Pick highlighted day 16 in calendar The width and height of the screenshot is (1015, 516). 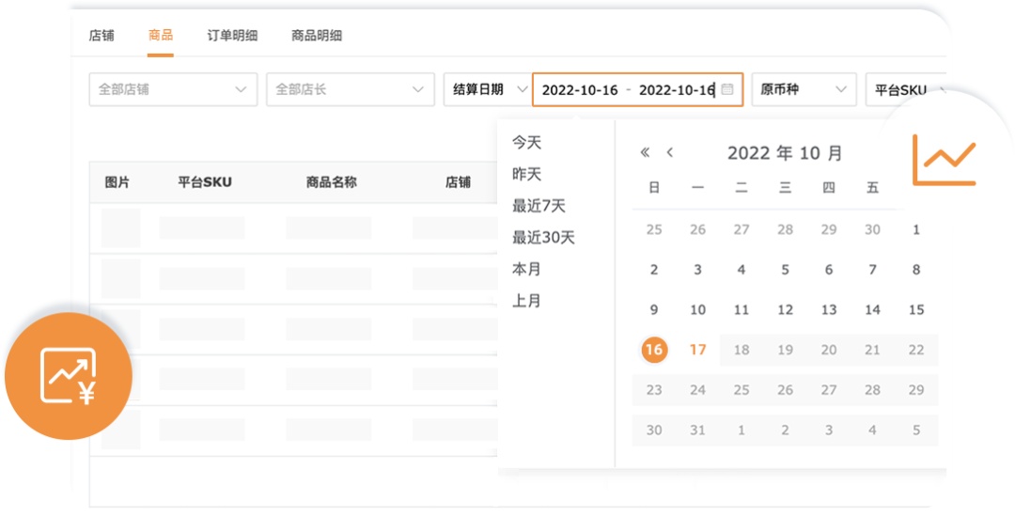[x=654, y=350]
